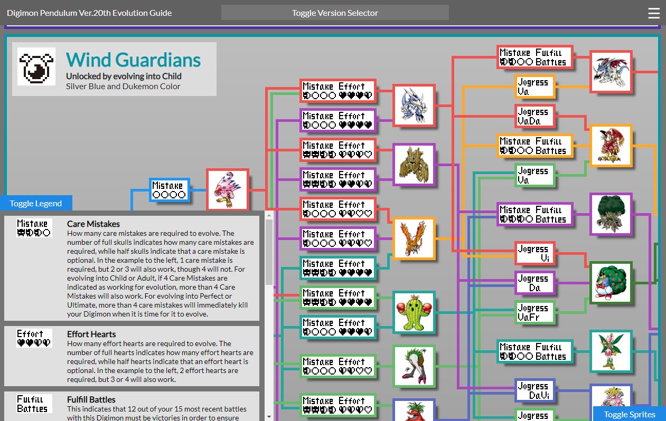Viewport: 666px width, 421px height.
Task: Select the green cactus Togemon sprite with gloves
Action: click(414, 312)
